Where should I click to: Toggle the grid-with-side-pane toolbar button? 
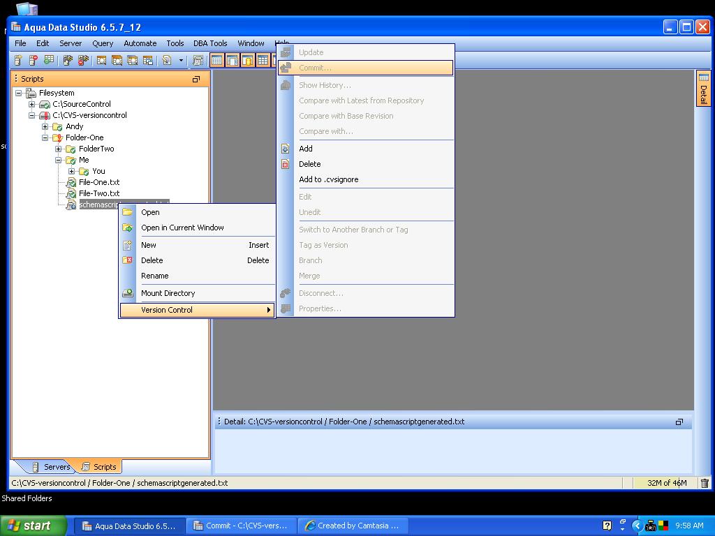tap(233, 60)
